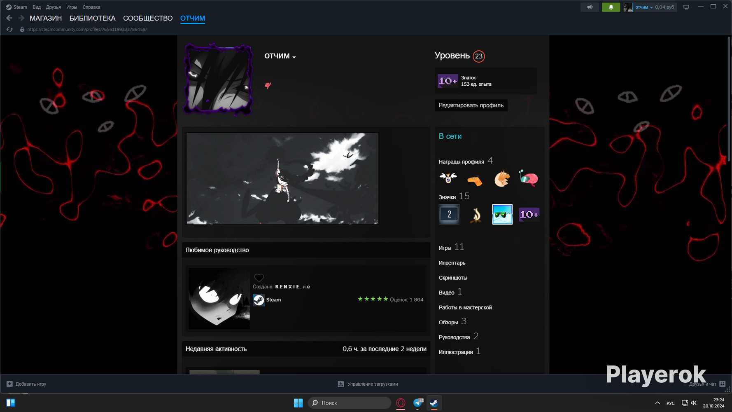Click the lock icon beside the URL
The image size is (732, 412).
(x=22, y=29)
